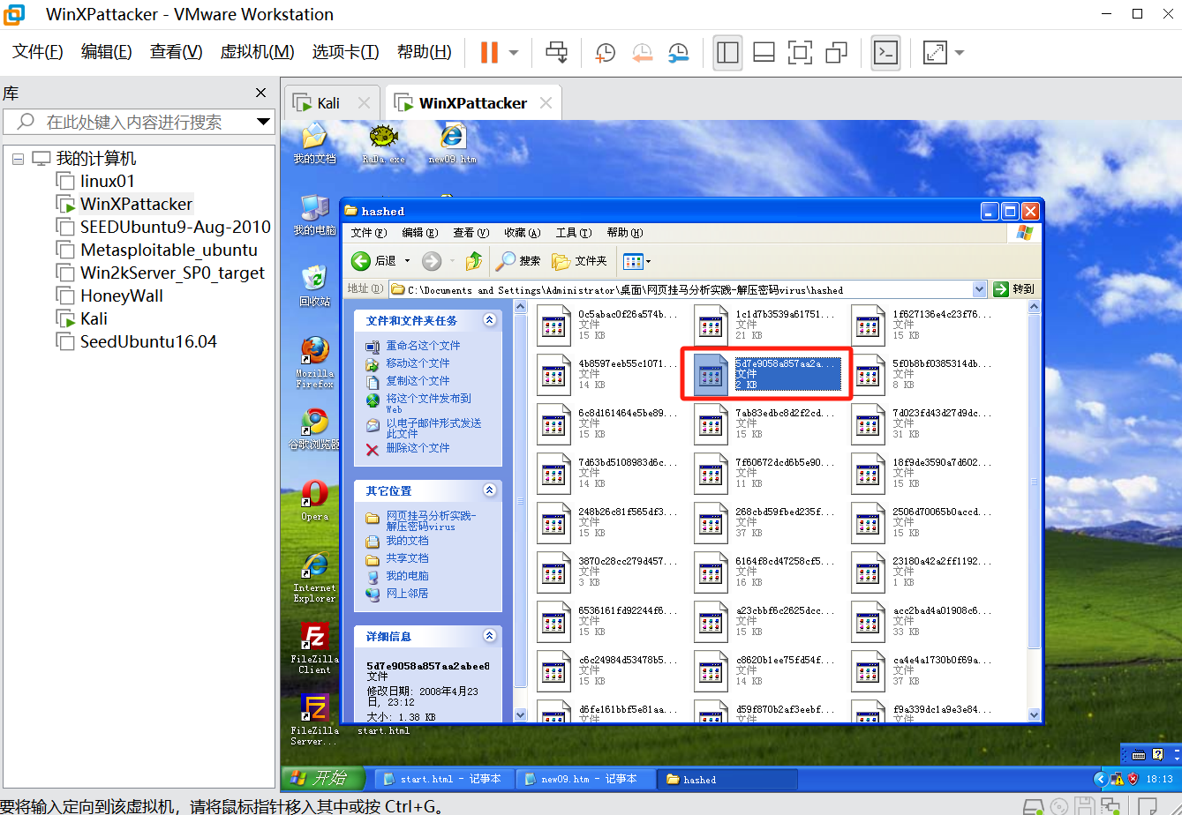The image size is (1182, 815).
Task: Open the Opera desktop icon
Action: [314, 500]
